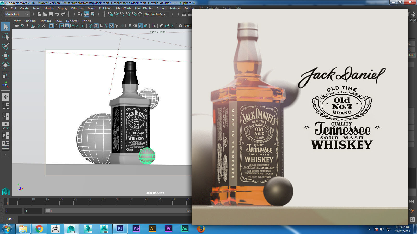
Task: Click the animation start time field
Action: pos(14,211)
